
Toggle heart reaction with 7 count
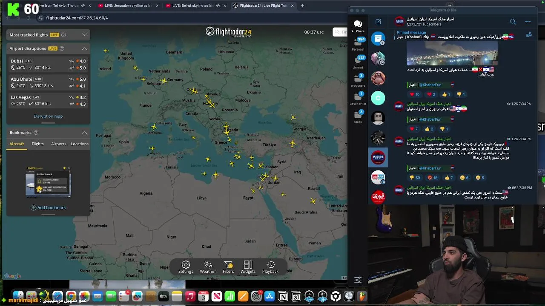[x=413, y=129]
